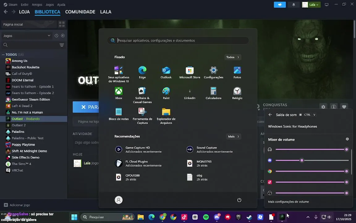The height and width of the screenshot is (223, 356).
Task: Click Adicionar jogo in Steam
Action: coord(17,205)
